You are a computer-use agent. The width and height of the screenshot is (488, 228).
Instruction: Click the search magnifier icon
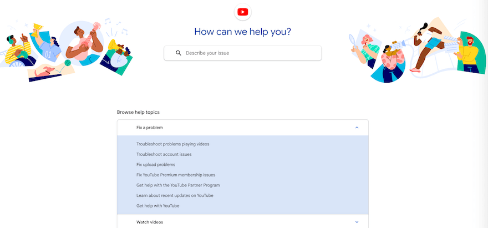pos(179,53)
